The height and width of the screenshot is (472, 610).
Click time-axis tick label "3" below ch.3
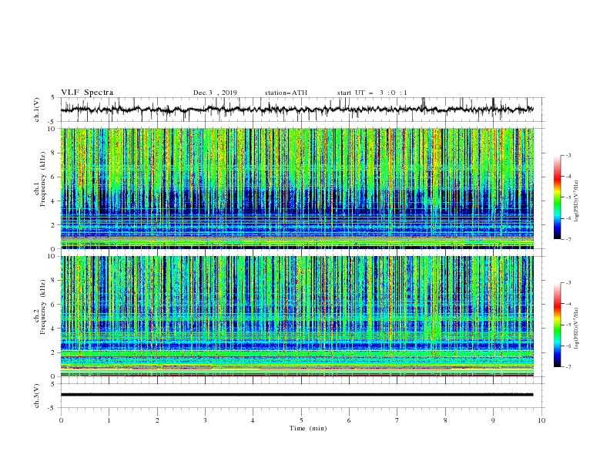click(x=205, y=420)
